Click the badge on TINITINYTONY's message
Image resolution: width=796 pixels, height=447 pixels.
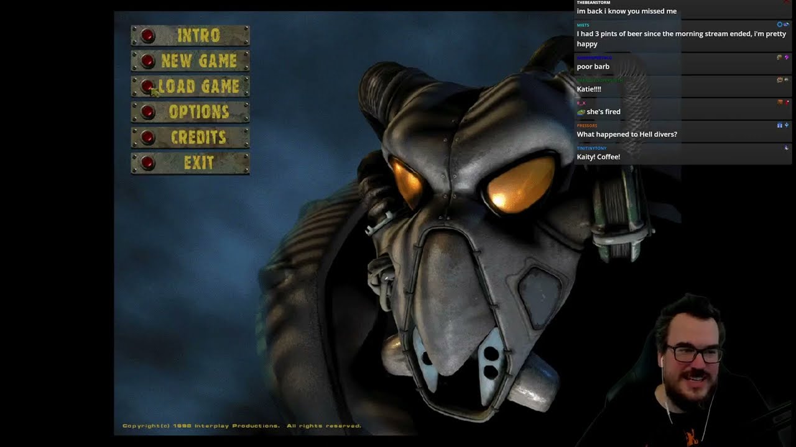tap(786, 148)
